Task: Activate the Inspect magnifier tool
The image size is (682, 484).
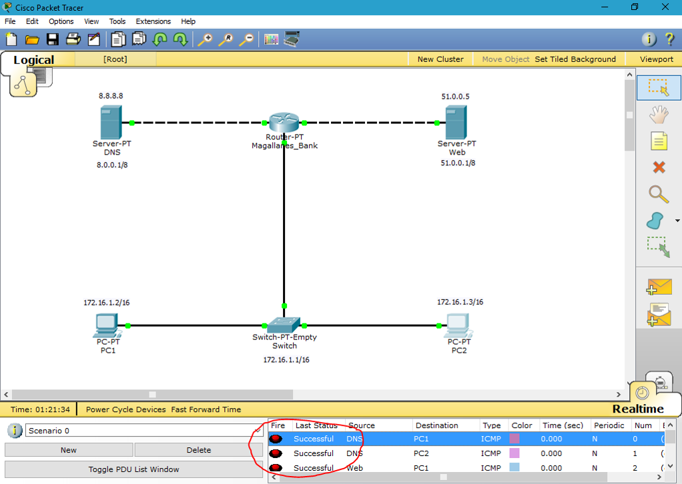Action: [659, 194]
